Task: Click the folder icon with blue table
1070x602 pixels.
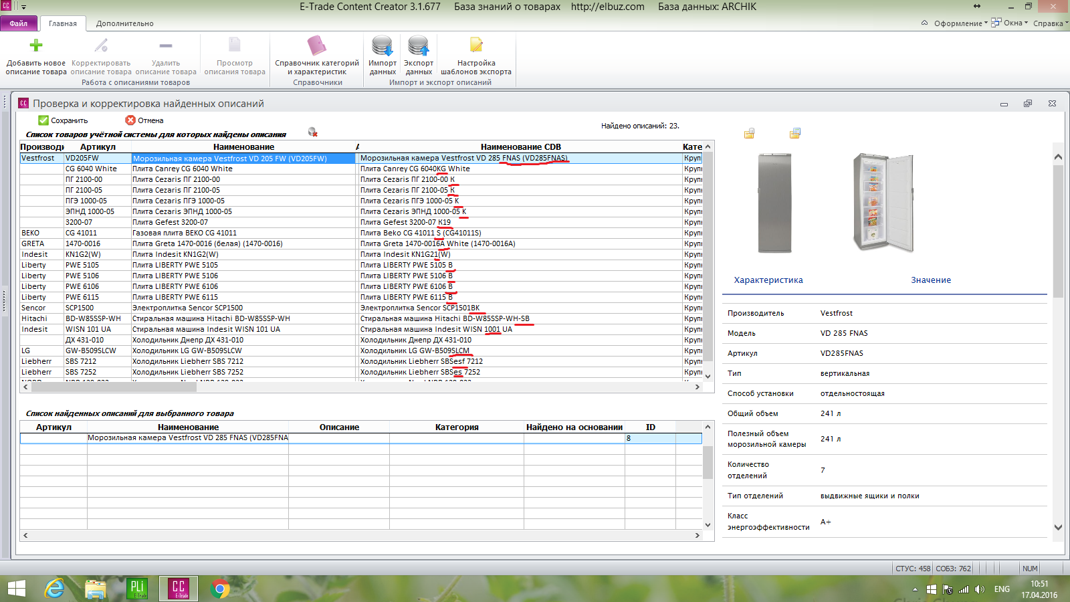Action: [795, 133]
